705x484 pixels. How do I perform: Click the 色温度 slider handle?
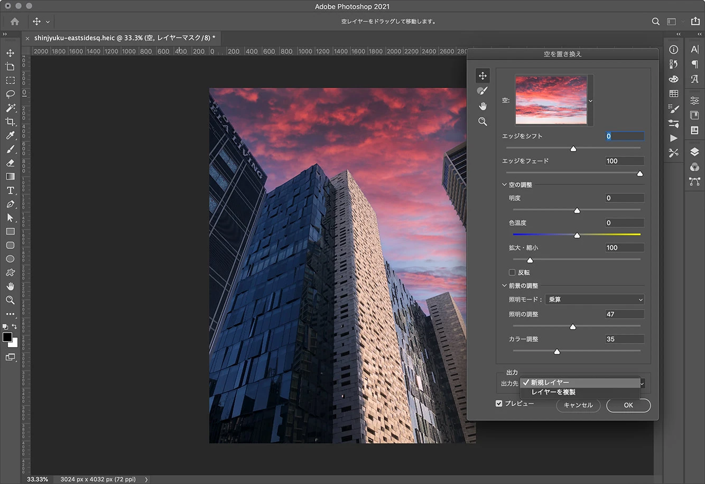coord(577,235)
